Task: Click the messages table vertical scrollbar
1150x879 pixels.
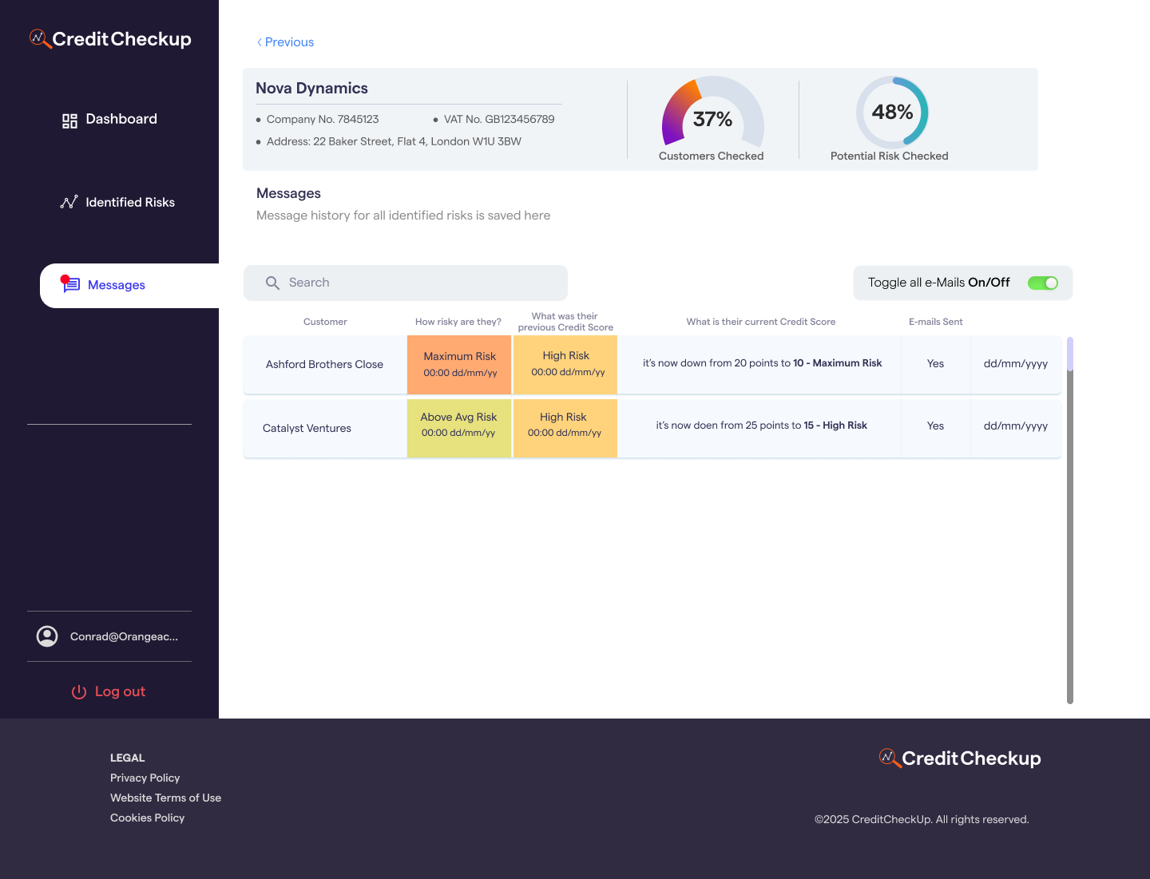Action: 1070,519
